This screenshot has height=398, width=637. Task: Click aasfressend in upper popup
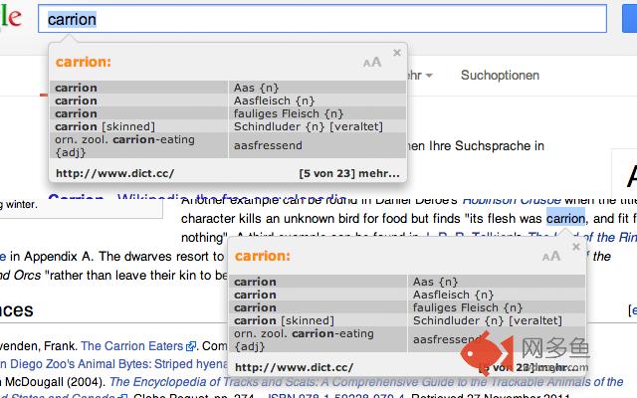click(268, 145)
